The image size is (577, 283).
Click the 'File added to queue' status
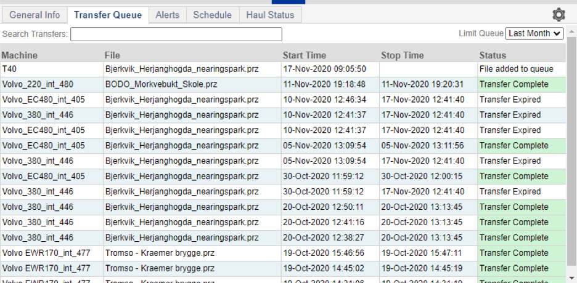[x=517, y=69]
